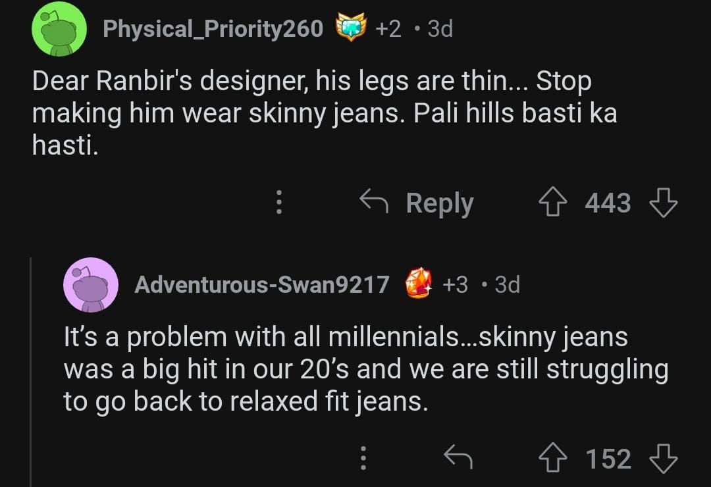
Task: Tap the diamond badge next to Physical_Priority260
Action: [351, 28]
